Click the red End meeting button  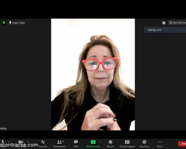pyautogui.click(x=182, y=144)
